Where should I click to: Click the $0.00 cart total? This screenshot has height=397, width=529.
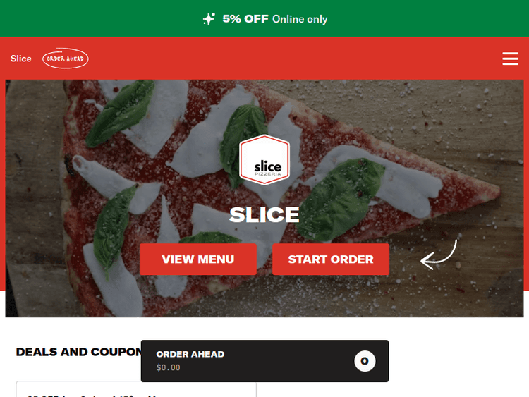[x=168, y=367]
